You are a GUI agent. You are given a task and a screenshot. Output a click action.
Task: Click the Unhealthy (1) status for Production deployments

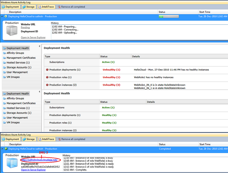(x=111, y=70)
